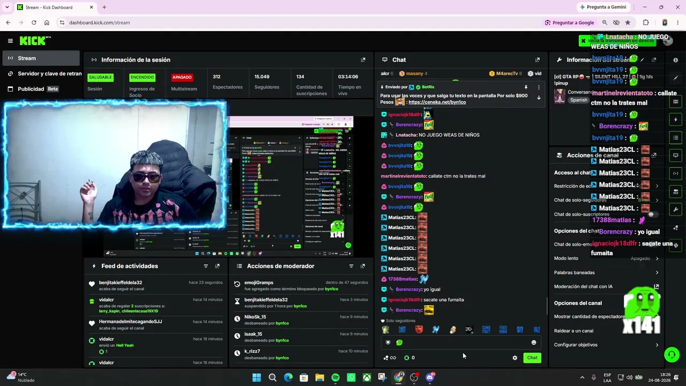Insert the VALE quick emote
Viewport: 686px width, 386px height.
[x=536, y=330]
